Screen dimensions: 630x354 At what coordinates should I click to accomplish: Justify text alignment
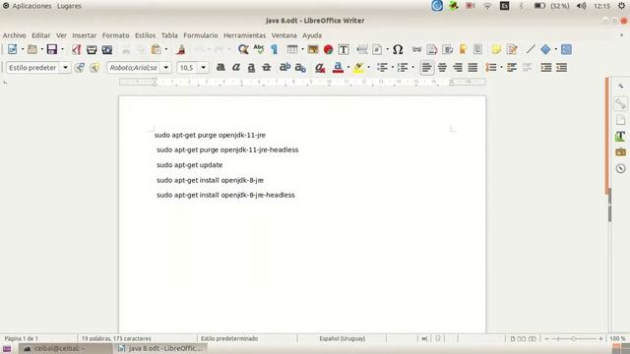pos(472,68)
